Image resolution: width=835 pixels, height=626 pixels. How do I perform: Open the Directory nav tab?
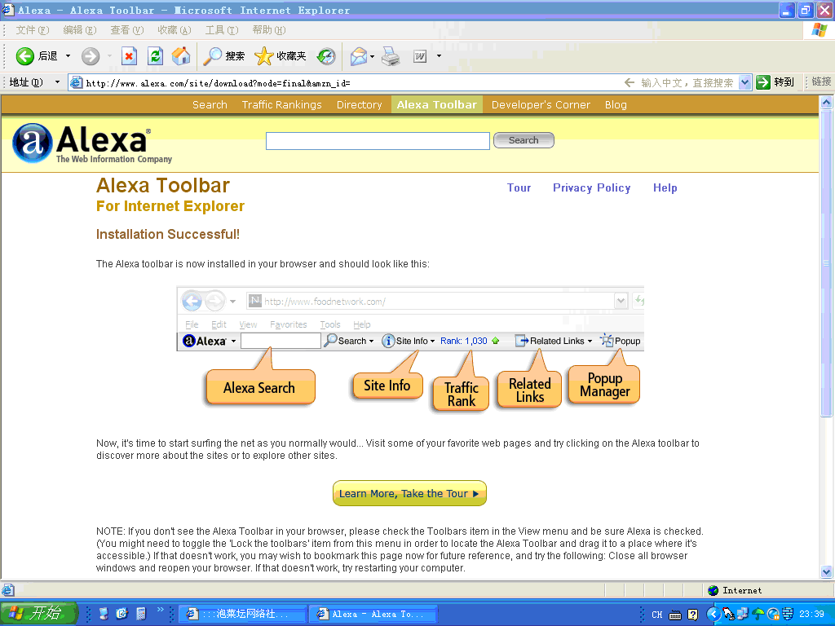(360, 105)
